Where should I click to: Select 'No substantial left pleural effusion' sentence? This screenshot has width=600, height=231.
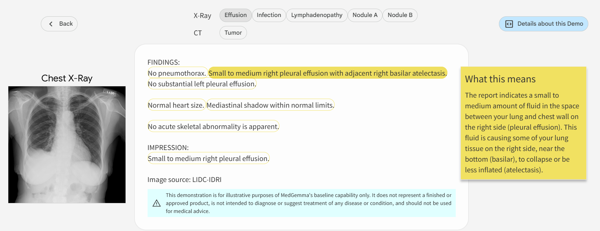pos(202,84)
